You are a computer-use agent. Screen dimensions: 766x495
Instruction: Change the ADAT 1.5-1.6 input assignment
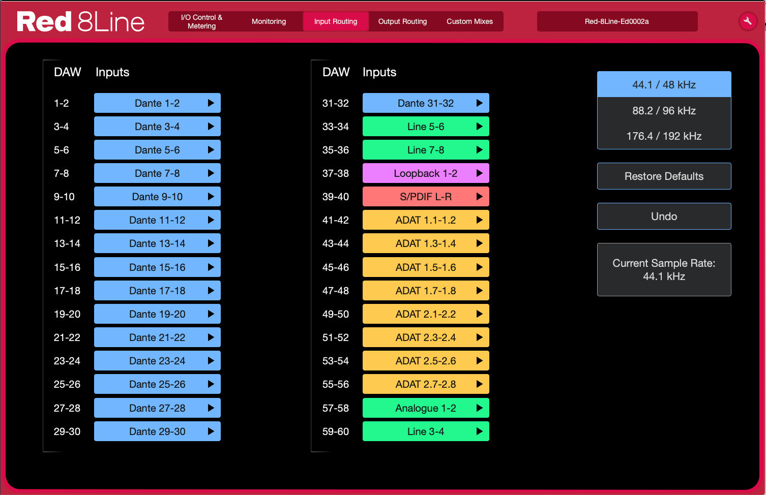click(x=426, y=267)
